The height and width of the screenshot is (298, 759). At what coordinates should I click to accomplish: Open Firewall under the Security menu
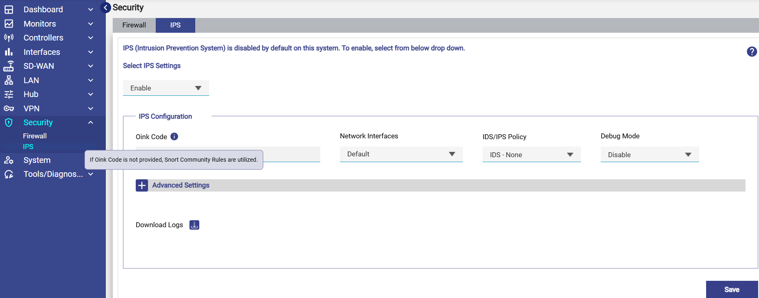[x=35, y=136]
